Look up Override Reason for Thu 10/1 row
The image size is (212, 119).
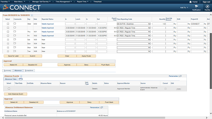pyautogui.click(x=175, y=32)
